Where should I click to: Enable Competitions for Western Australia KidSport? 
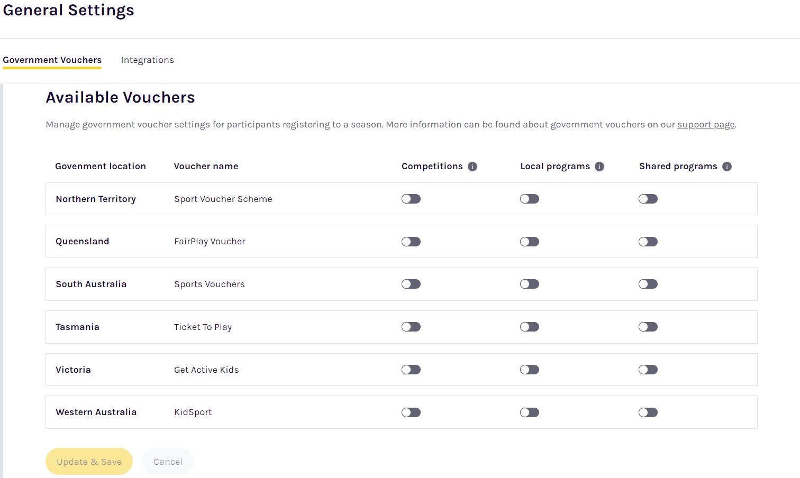coord(411,412)
